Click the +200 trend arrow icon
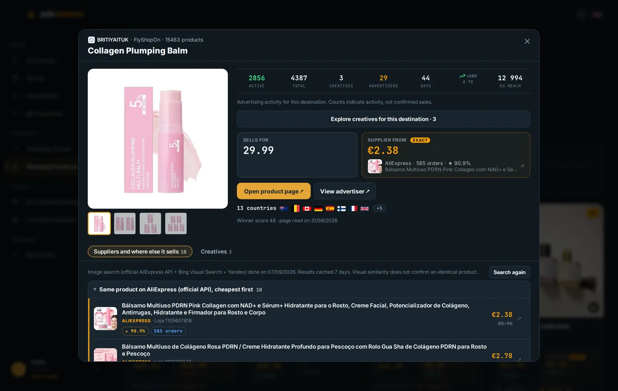The width and height of the screenshot is (618, 391). pos(462,76)
